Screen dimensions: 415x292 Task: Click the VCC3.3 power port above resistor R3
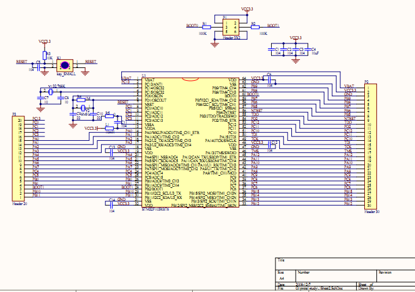pyautogui.click(x=45, y=42)
